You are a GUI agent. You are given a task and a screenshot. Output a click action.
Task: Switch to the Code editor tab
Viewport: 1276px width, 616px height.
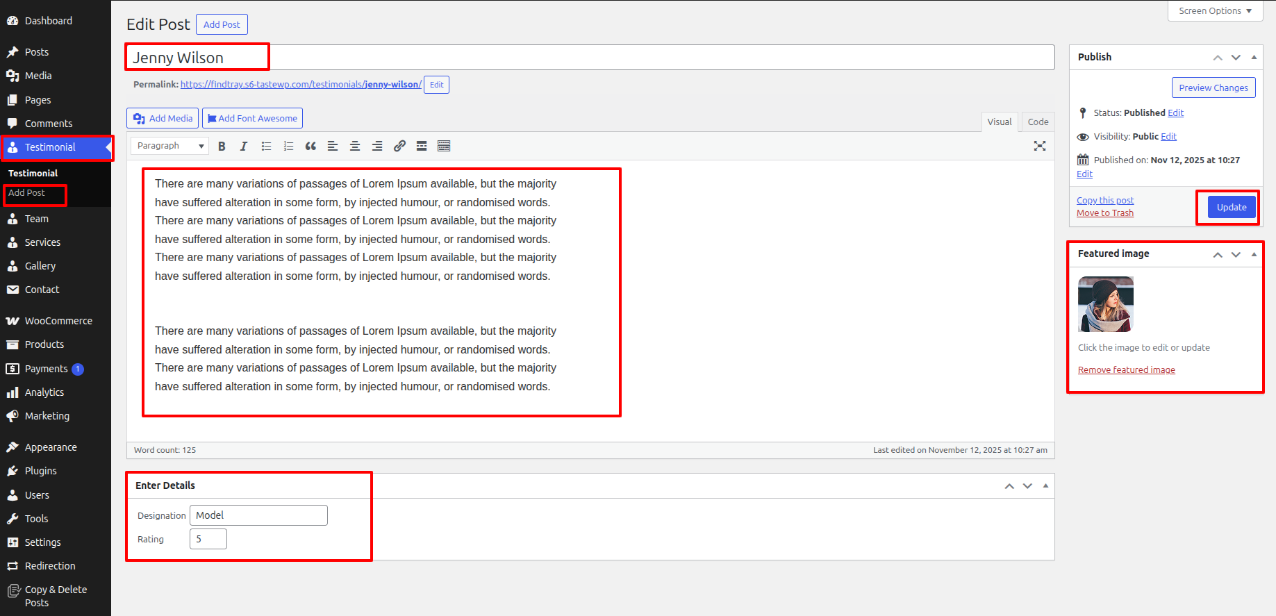coord(1038,122)
